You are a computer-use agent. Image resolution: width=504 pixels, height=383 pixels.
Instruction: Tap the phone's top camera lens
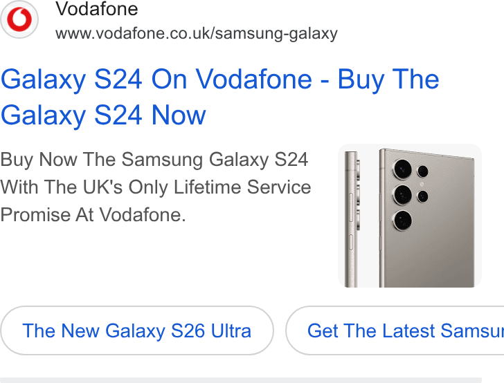point(402,169)
